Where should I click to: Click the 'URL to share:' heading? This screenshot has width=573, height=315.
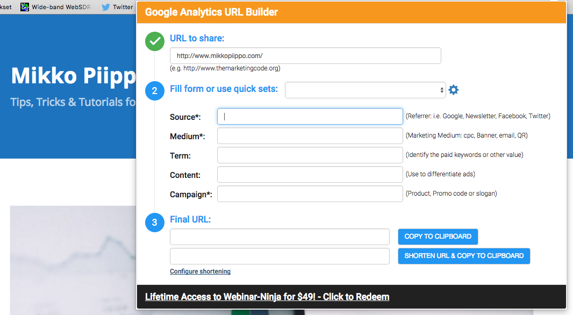[197, 38]
